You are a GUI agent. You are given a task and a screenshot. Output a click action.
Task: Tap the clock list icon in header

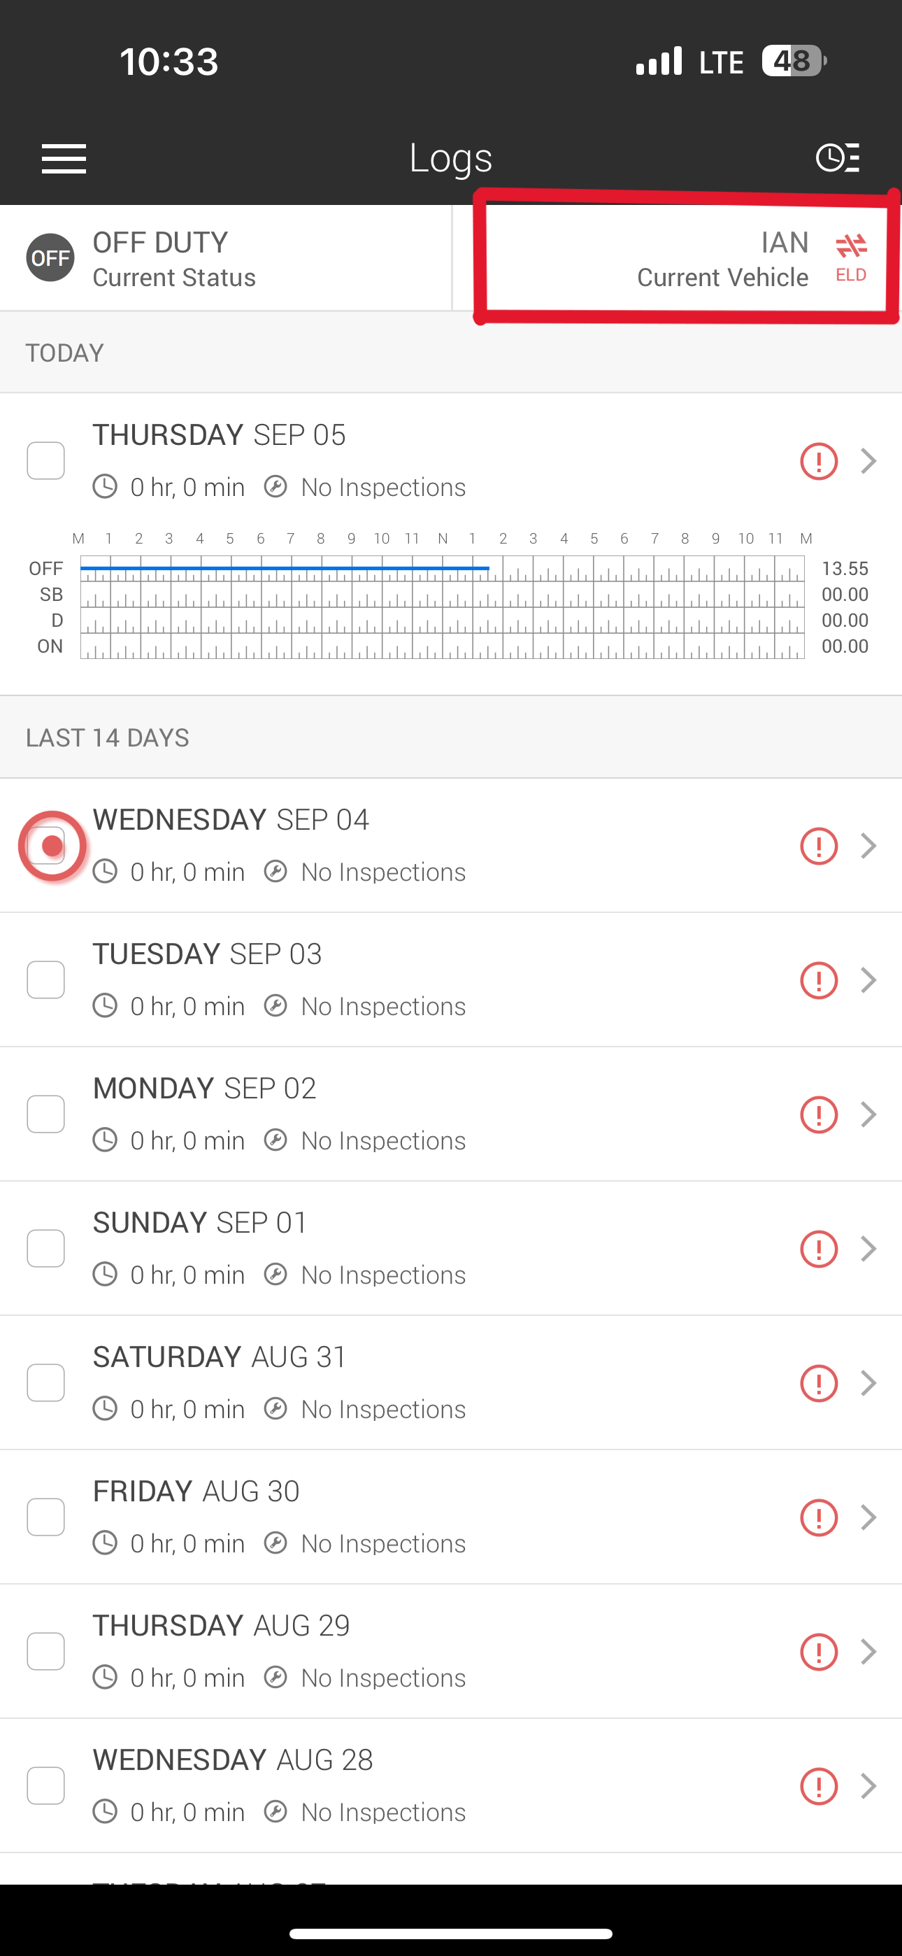837,158
